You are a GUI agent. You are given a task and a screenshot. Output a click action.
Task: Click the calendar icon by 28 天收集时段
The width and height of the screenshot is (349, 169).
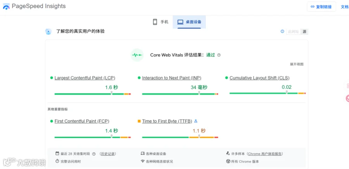coord(57,154)
